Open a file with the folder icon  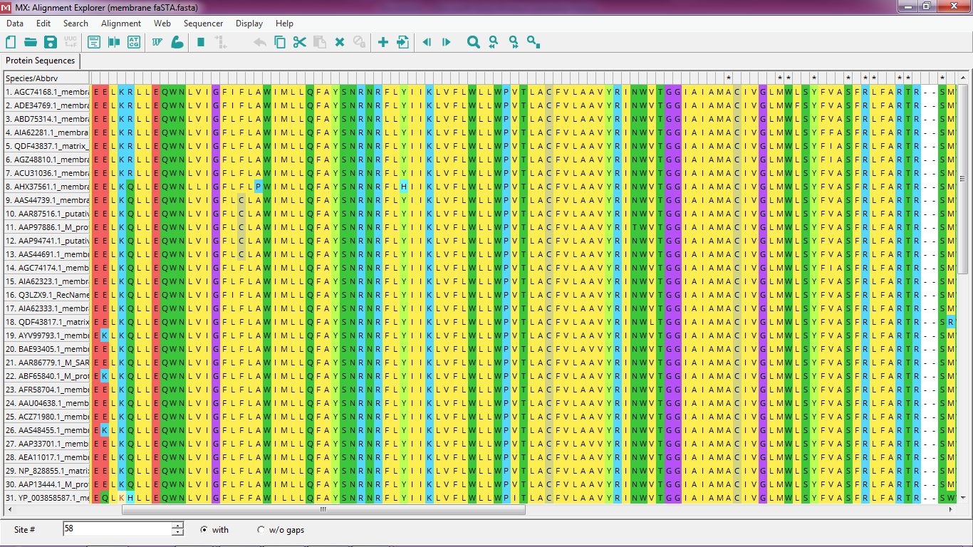click(x=31, y=43)
